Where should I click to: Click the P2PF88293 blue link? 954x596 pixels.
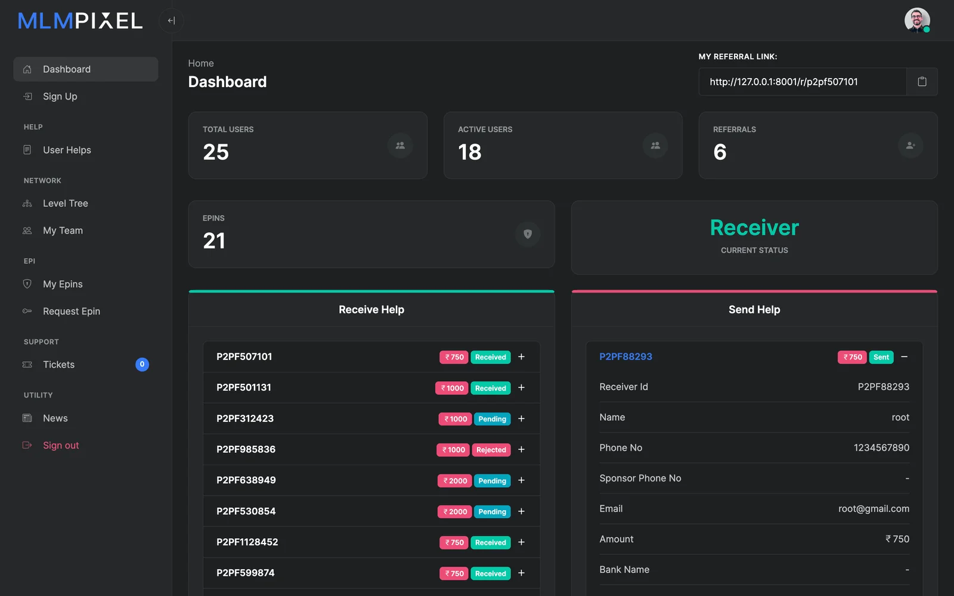pos(625,356)
